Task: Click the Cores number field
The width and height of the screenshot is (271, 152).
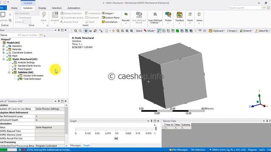Action: coord(26,22)
